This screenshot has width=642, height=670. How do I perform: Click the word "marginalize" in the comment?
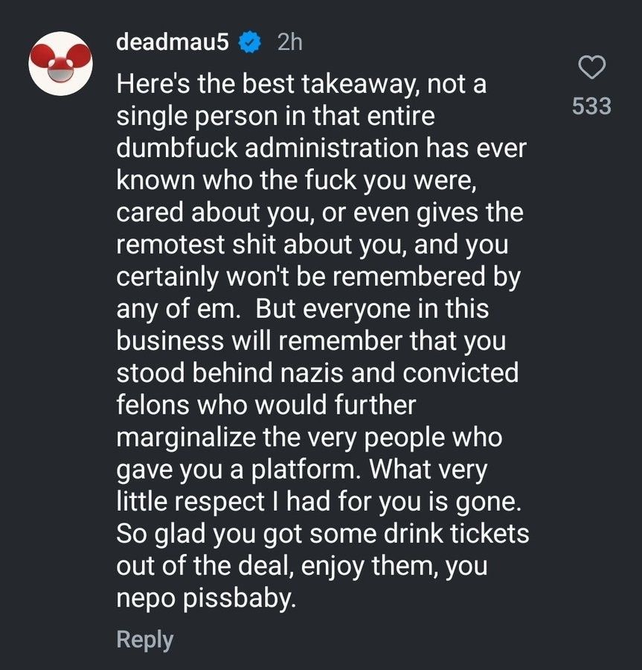(x=186, y=438)
